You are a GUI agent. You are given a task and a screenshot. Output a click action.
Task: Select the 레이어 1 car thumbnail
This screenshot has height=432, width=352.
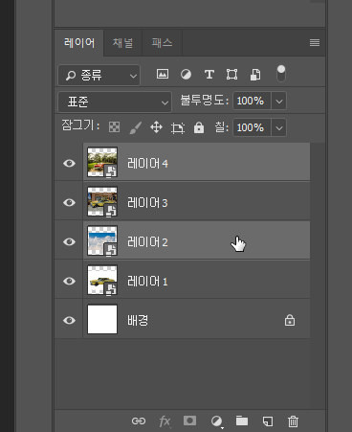point(102,280)
